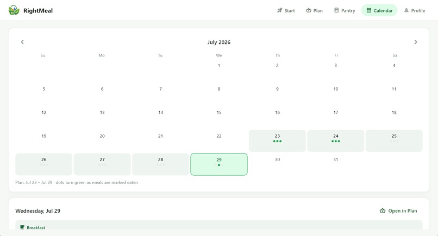Click the RightMeal basket logo
The image size is (438, 236).
[x=14, y=10]
